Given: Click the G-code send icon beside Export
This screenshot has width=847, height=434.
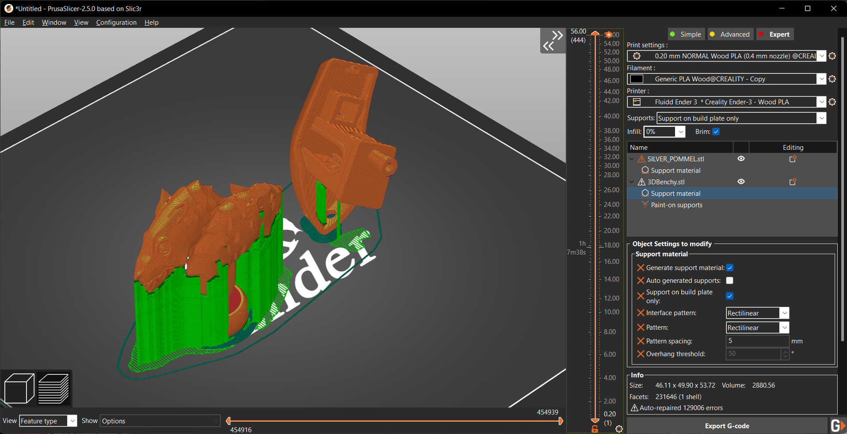Looking at the screenshot, I should (x=838, y=426).
